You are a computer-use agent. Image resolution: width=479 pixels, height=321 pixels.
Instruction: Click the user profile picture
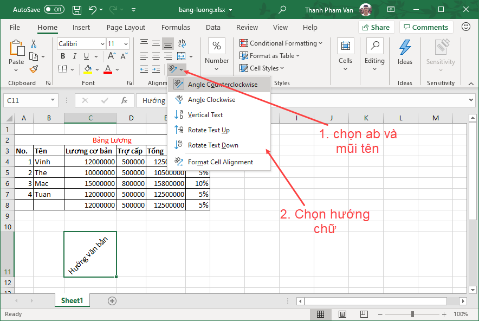pyautogui.click(x=365, y=10)
